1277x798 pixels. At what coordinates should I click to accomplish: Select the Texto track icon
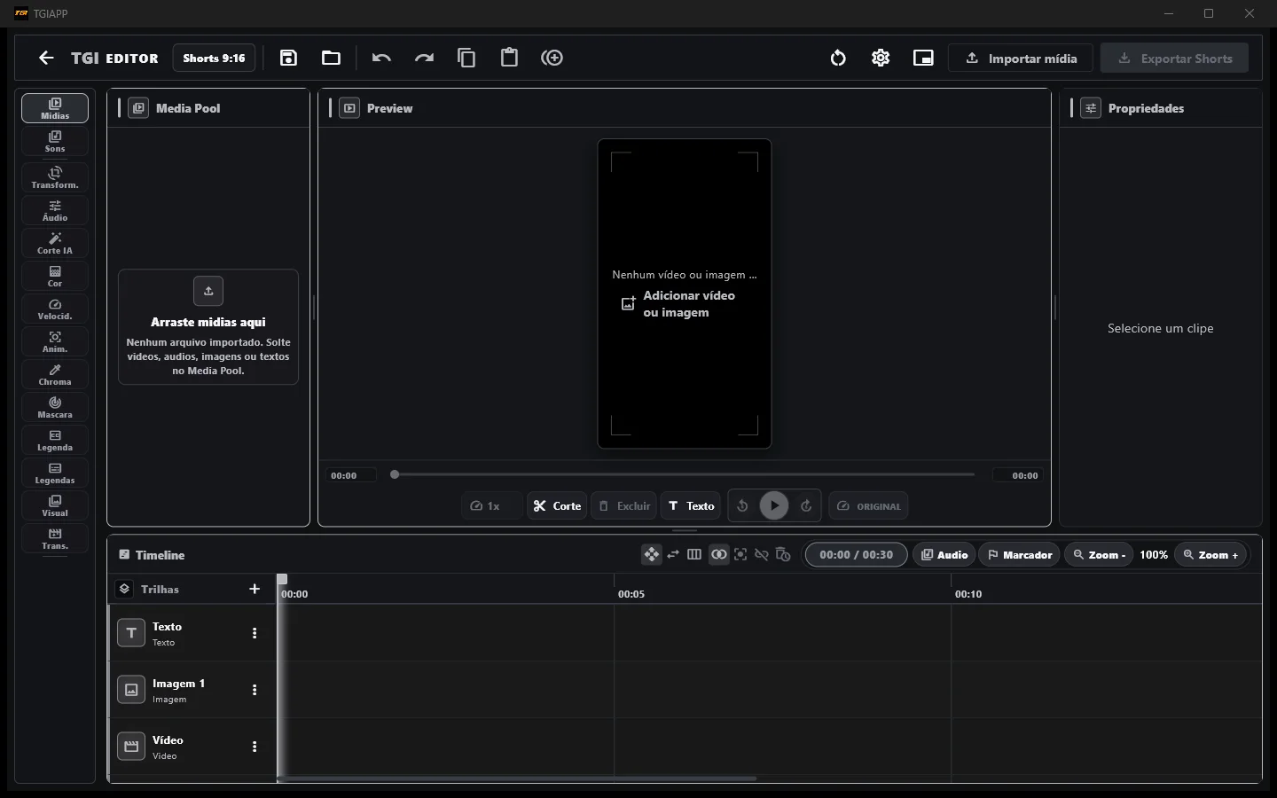point(131,633)
